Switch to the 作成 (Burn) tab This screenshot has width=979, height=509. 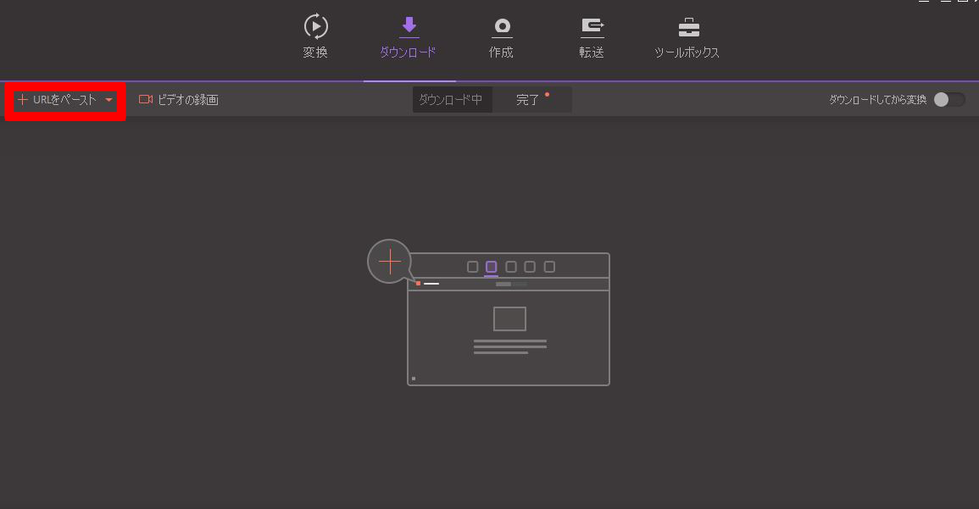(501, 37)
